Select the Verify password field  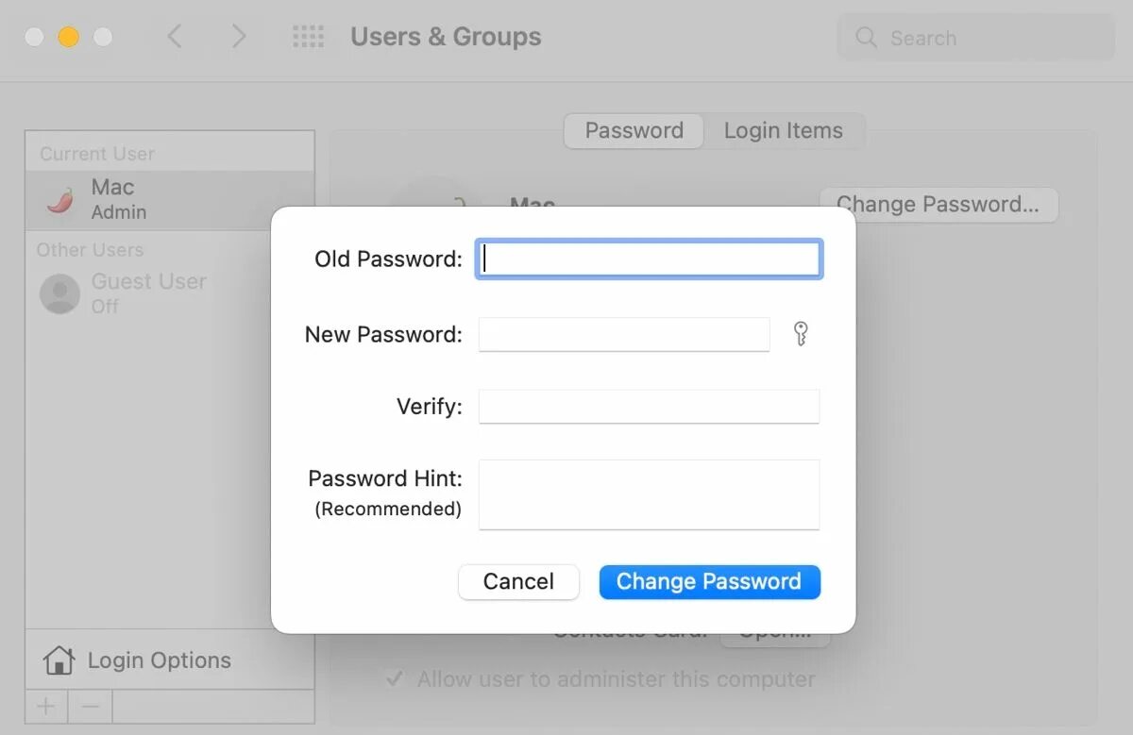[649, 407]
